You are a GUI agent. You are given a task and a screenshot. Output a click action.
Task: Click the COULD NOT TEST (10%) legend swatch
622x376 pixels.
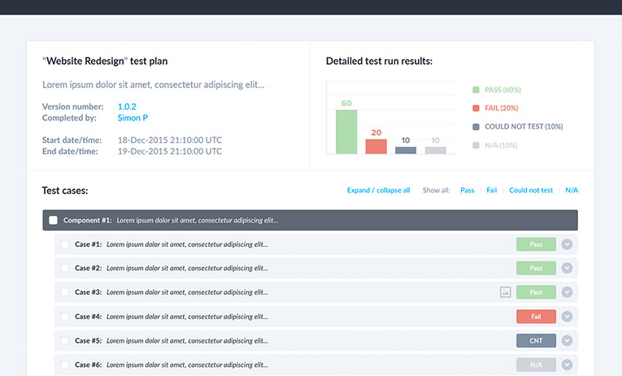click(476, 127)
